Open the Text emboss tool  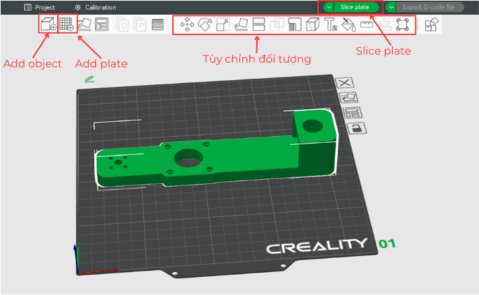pos(331,26)
